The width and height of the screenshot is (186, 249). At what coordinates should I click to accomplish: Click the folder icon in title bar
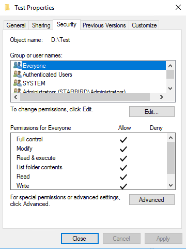click(x=7, y=8)
